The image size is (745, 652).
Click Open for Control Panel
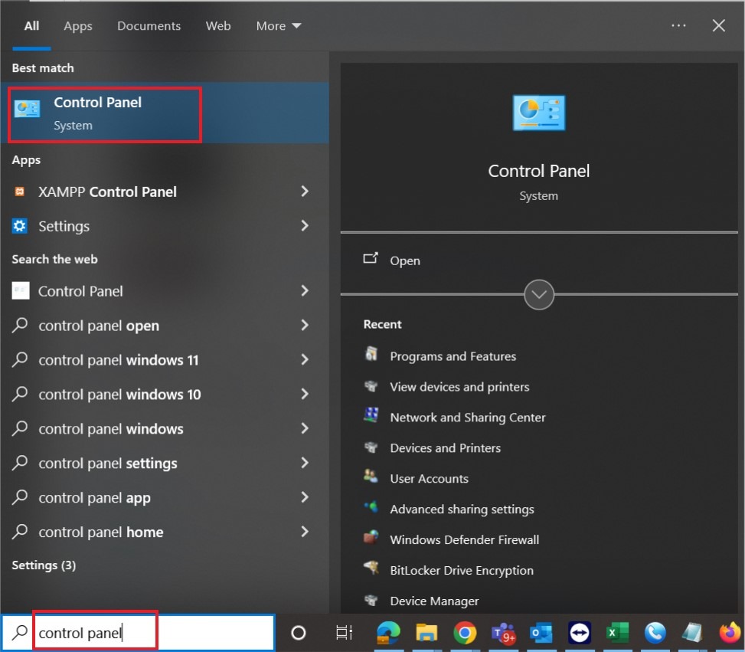click(404, 260)
